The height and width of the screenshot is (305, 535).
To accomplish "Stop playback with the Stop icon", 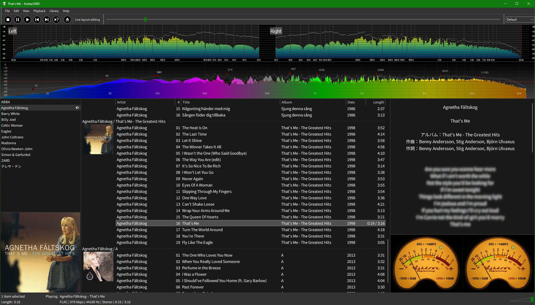I will click(8, 19).
